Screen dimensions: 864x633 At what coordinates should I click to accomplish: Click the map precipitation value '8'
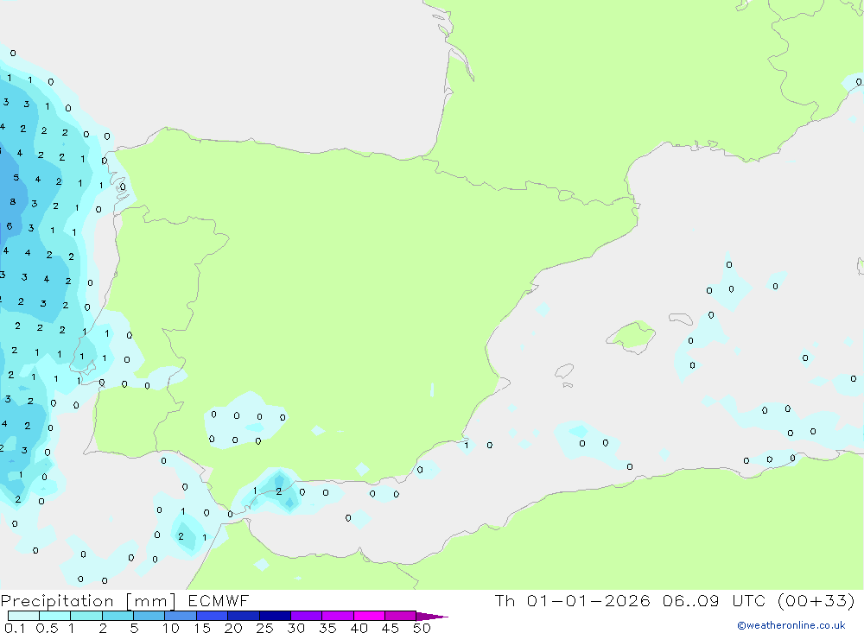pos(13,201)
